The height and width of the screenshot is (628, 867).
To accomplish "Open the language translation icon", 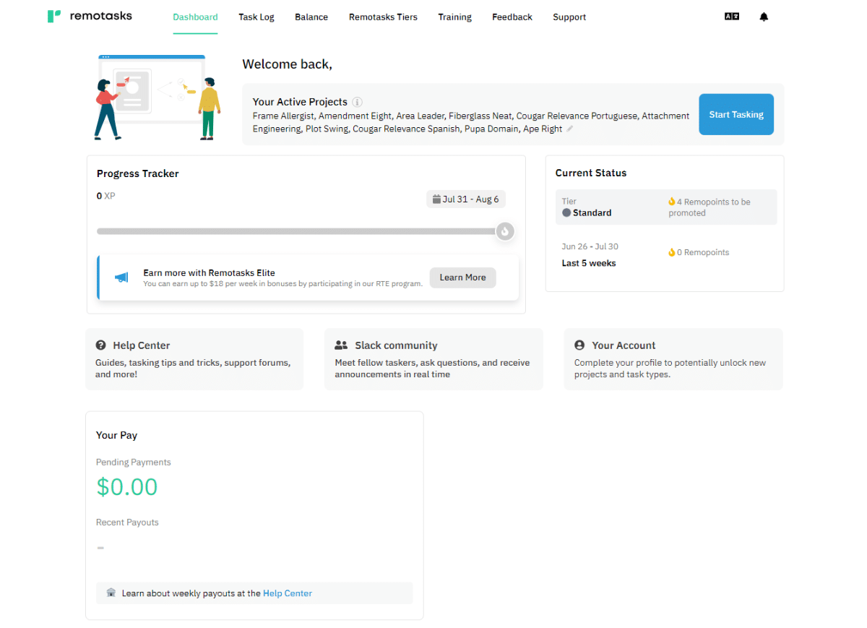I will click(732, 17).
